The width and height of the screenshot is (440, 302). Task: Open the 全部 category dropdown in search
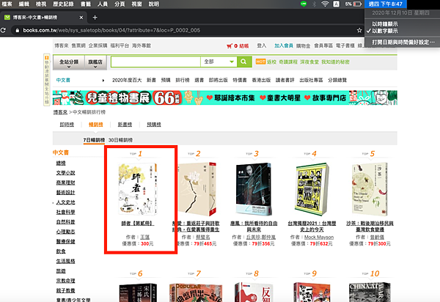[219, 62]
